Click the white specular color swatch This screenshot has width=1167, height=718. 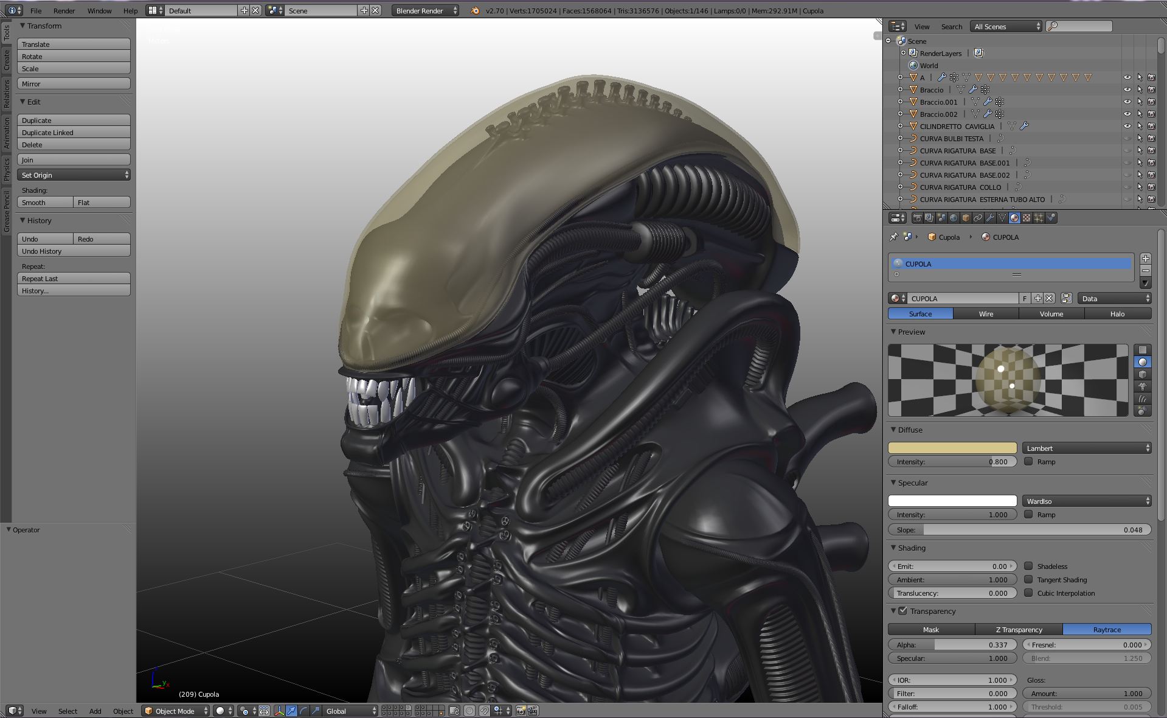pyautogui.click(x=952, y=501)
